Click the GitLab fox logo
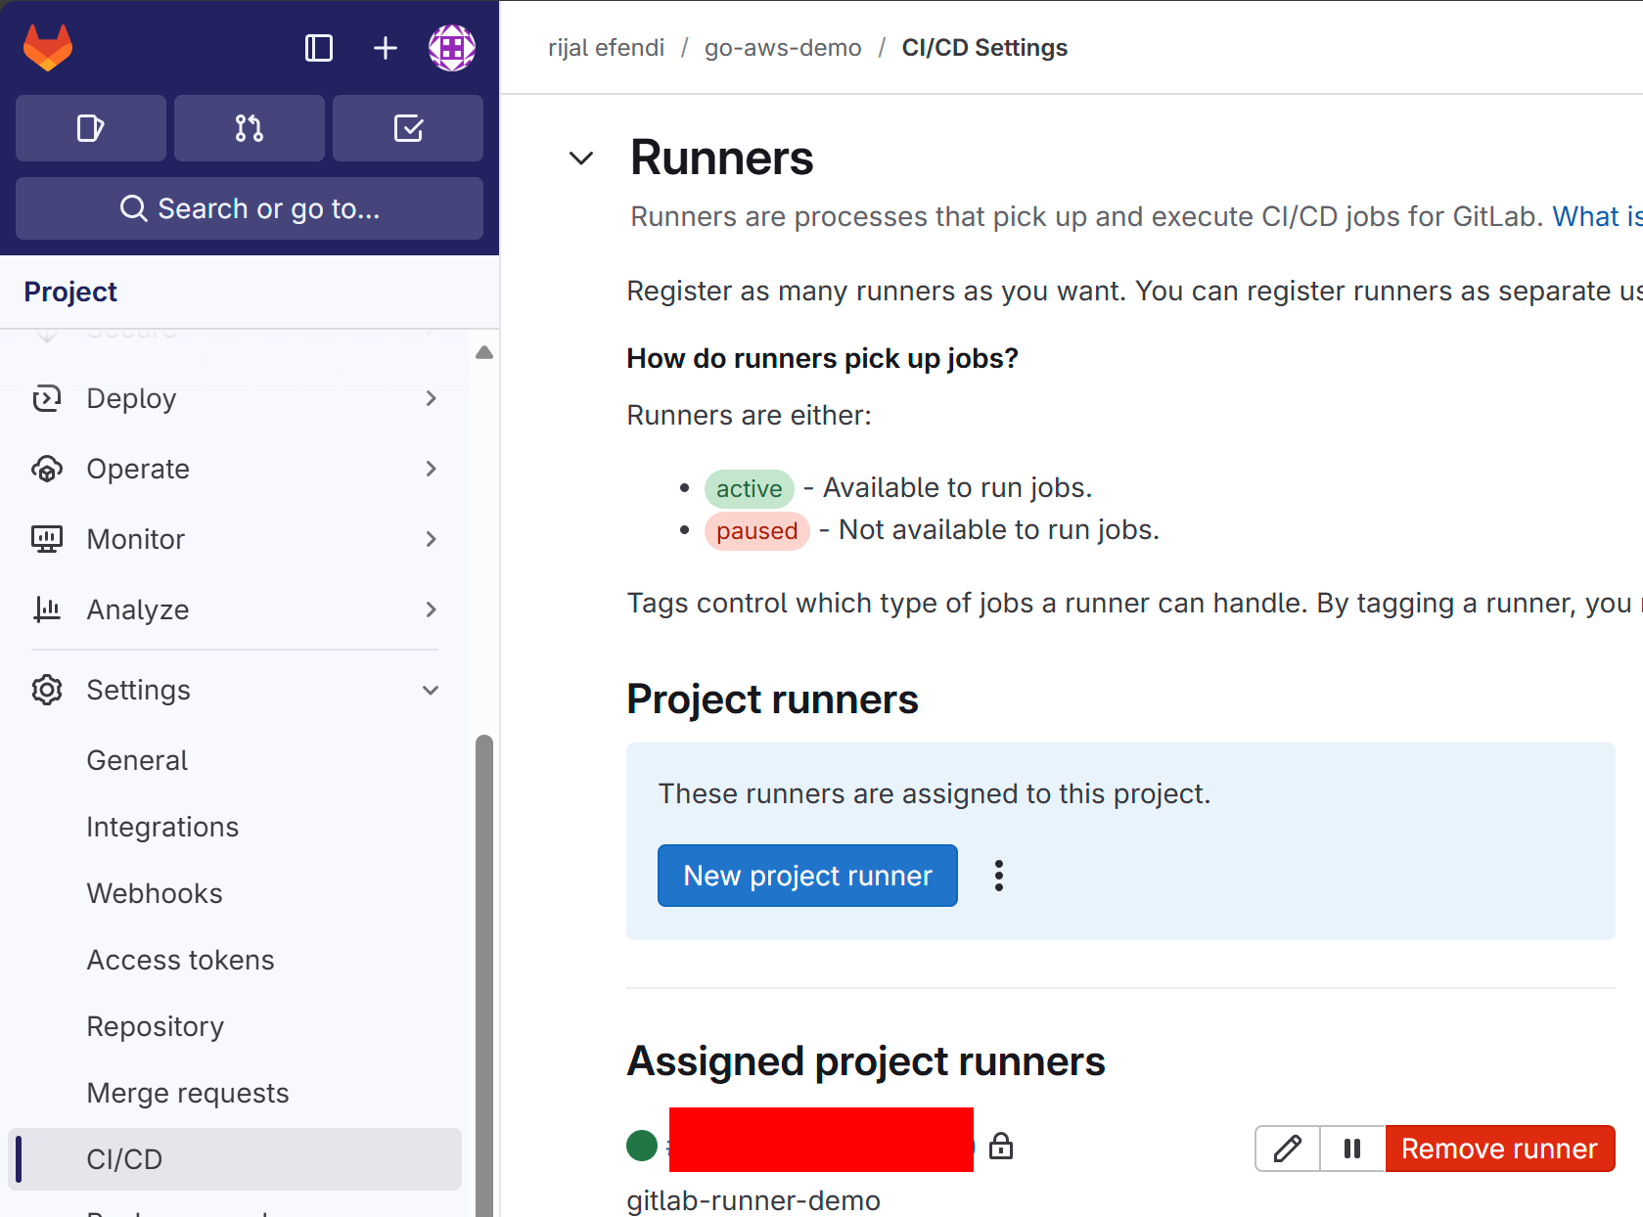Image resolution: width=1643 pixels, height=1217 pixels. point(47,46)
